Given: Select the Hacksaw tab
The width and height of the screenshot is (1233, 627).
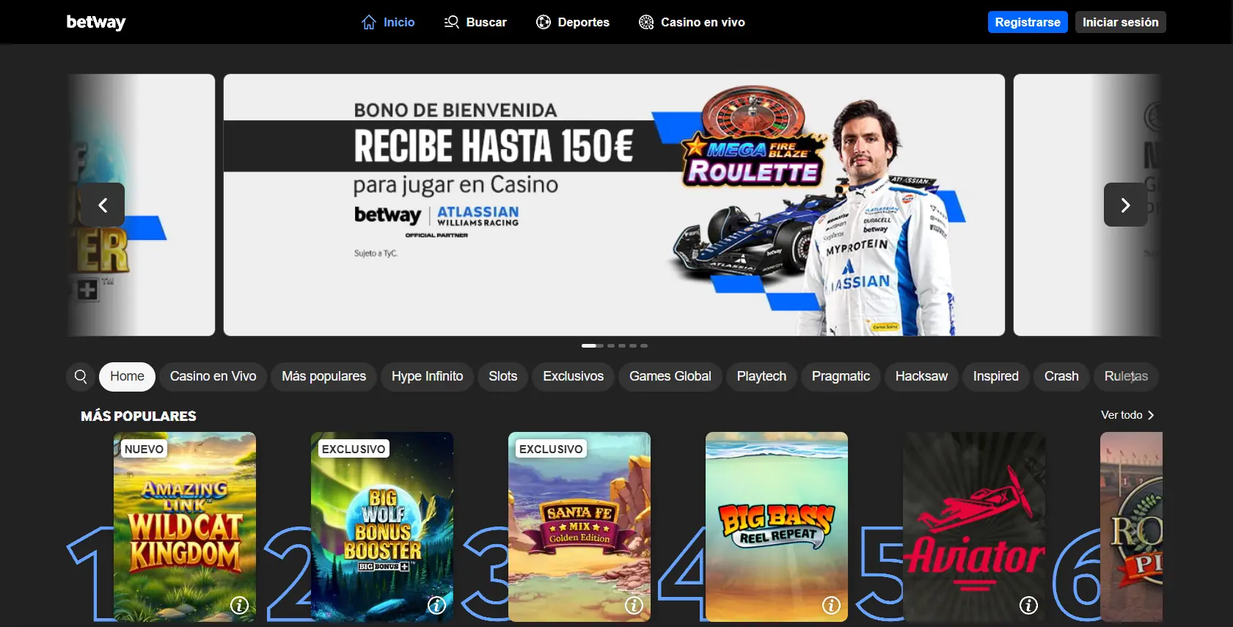Looking at the screenshot, I should (922, 376).
